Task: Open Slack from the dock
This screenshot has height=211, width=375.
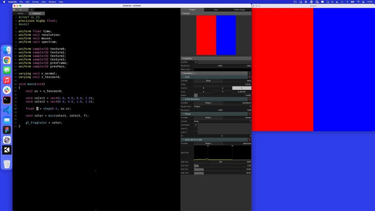Action: click(x=7, y=90)
